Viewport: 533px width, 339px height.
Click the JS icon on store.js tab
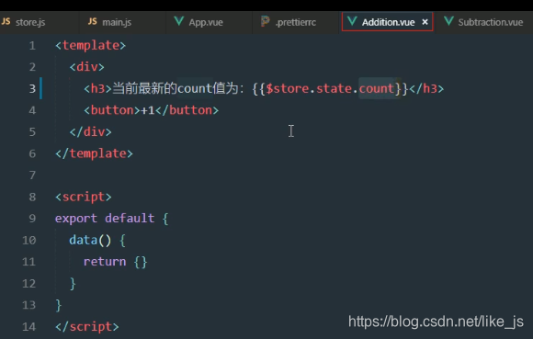tap(6, 21)
